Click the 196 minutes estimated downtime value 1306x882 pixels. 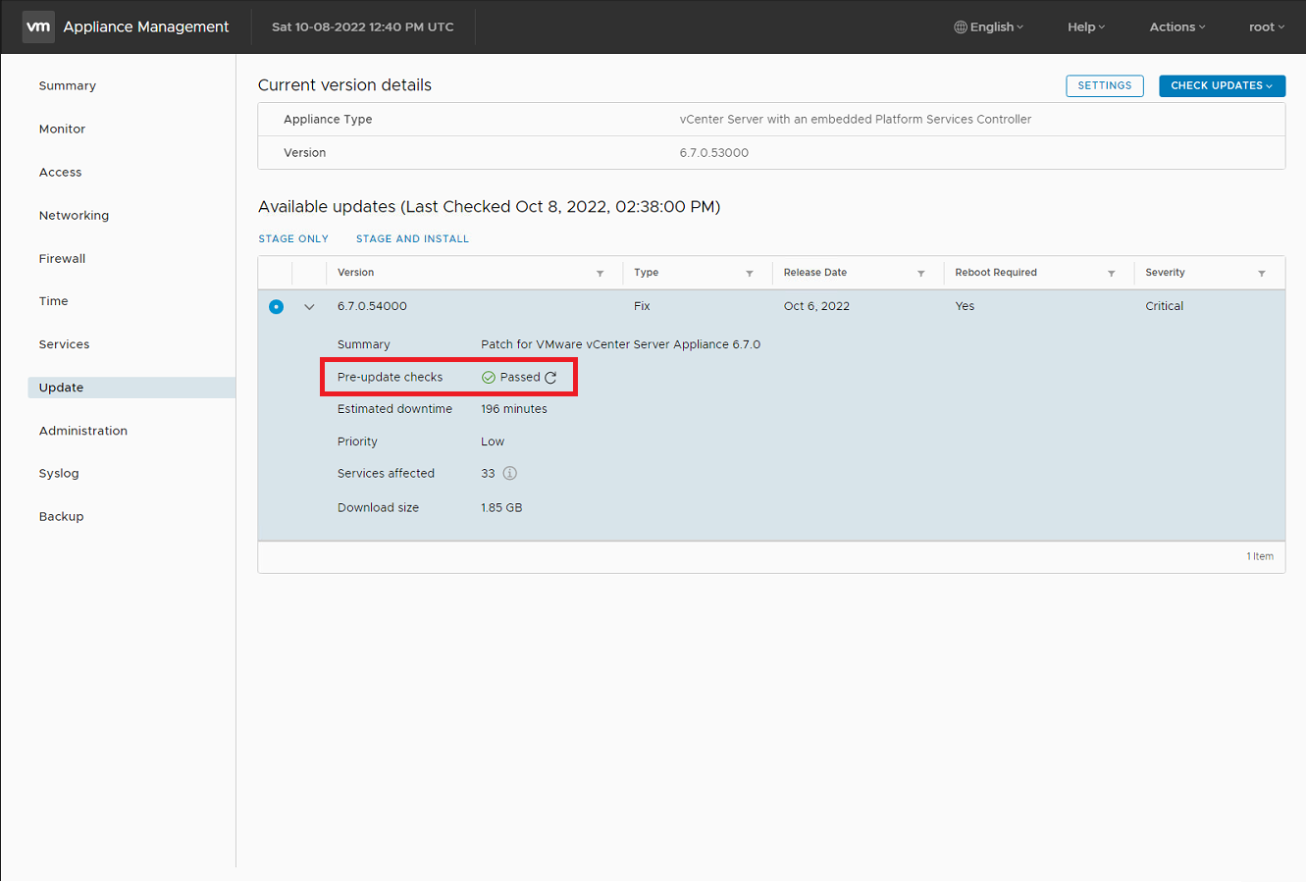point(514,409)
